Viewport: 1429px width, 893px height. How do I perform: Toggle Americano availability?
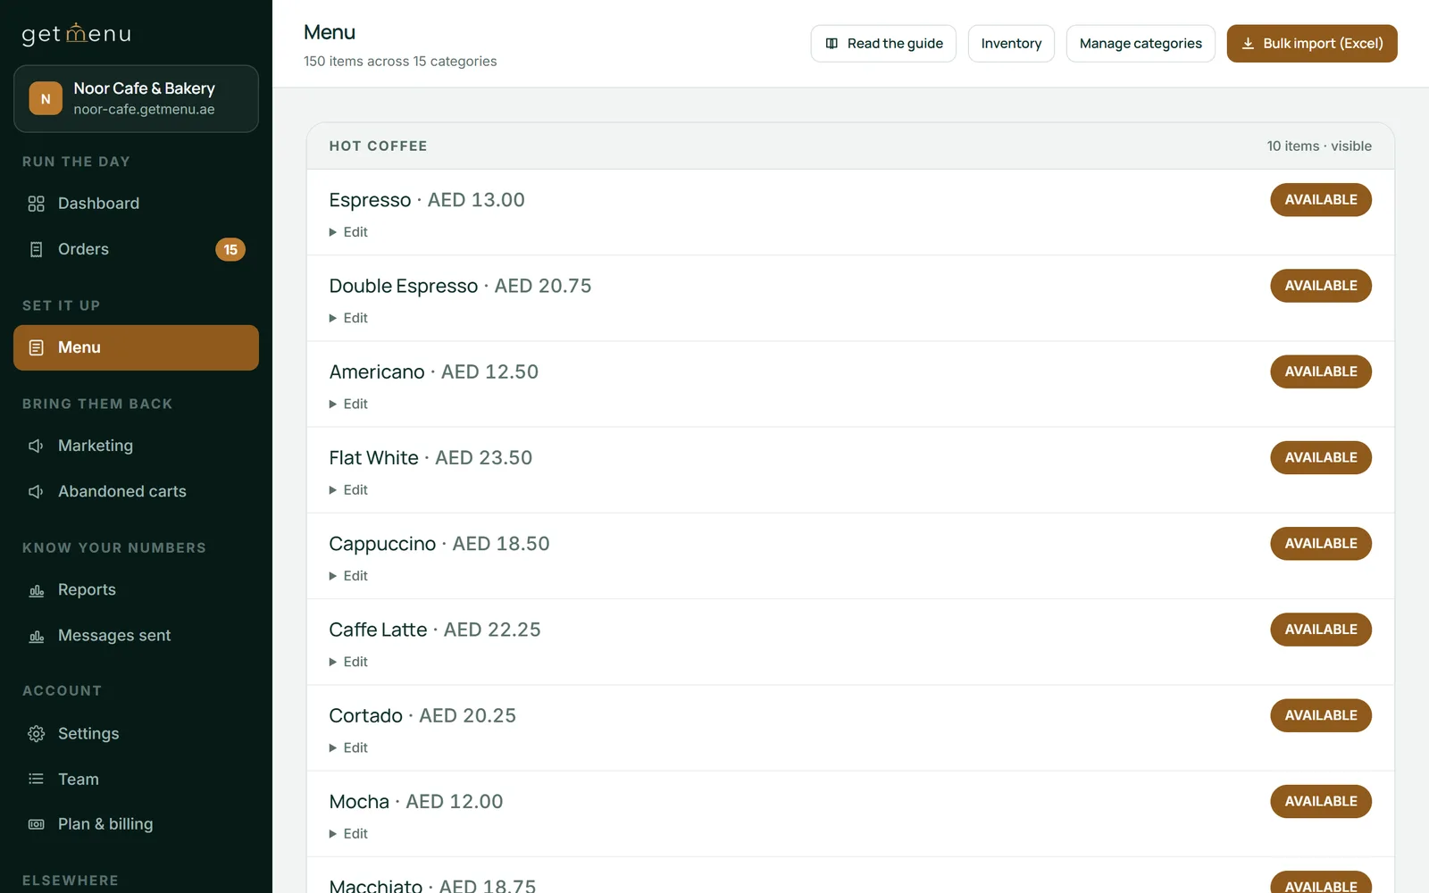point(1321,371)
